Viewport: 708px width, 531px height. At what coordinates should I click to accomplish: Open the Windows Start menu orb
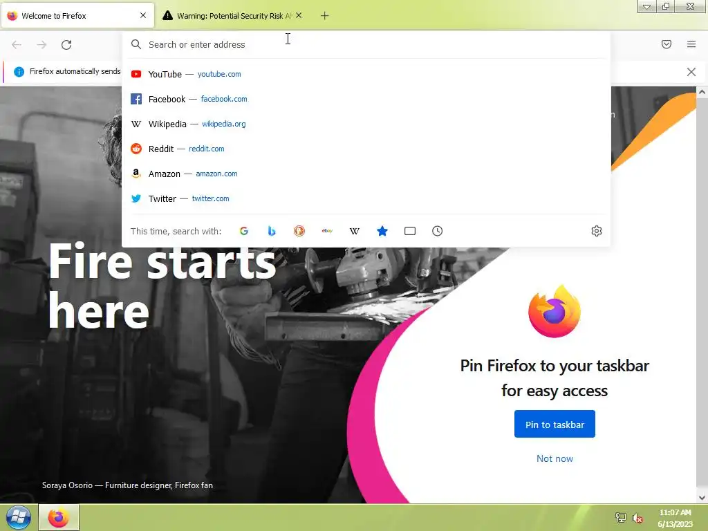pyautogui.click(x=19, y=517)
